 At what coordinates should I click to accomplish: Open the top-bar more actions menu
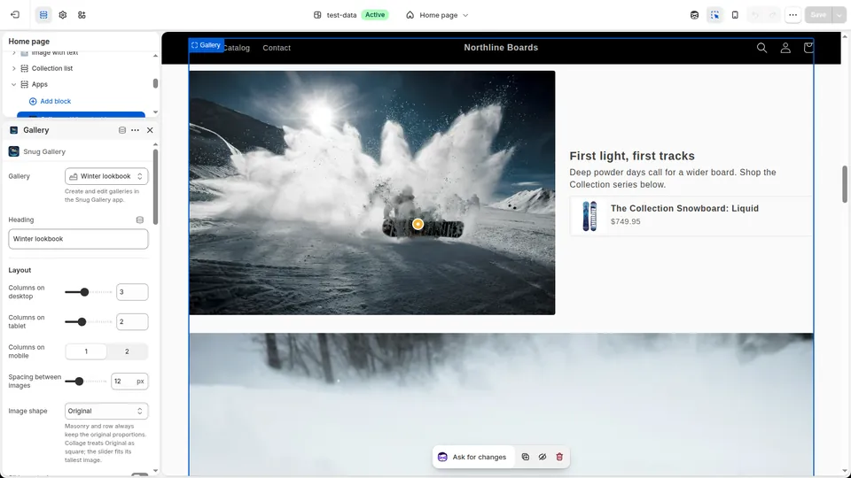pyautogui.click(x=792, y=15)
